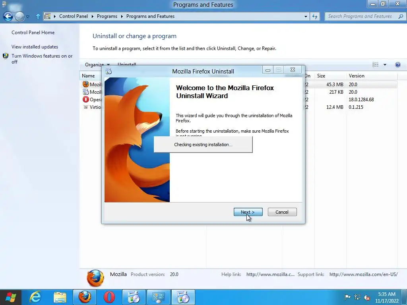Click the Firefox Uninstall dialog title icon
Screen dimensions: 407x305
click(109, 71)
